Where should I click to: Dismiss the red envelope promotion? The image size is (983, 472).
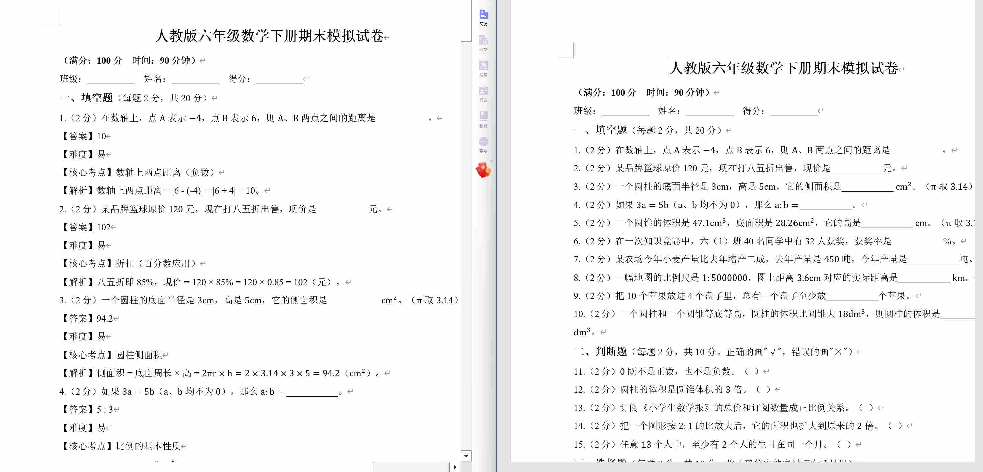pyautogui.click(x=491, y=161)
